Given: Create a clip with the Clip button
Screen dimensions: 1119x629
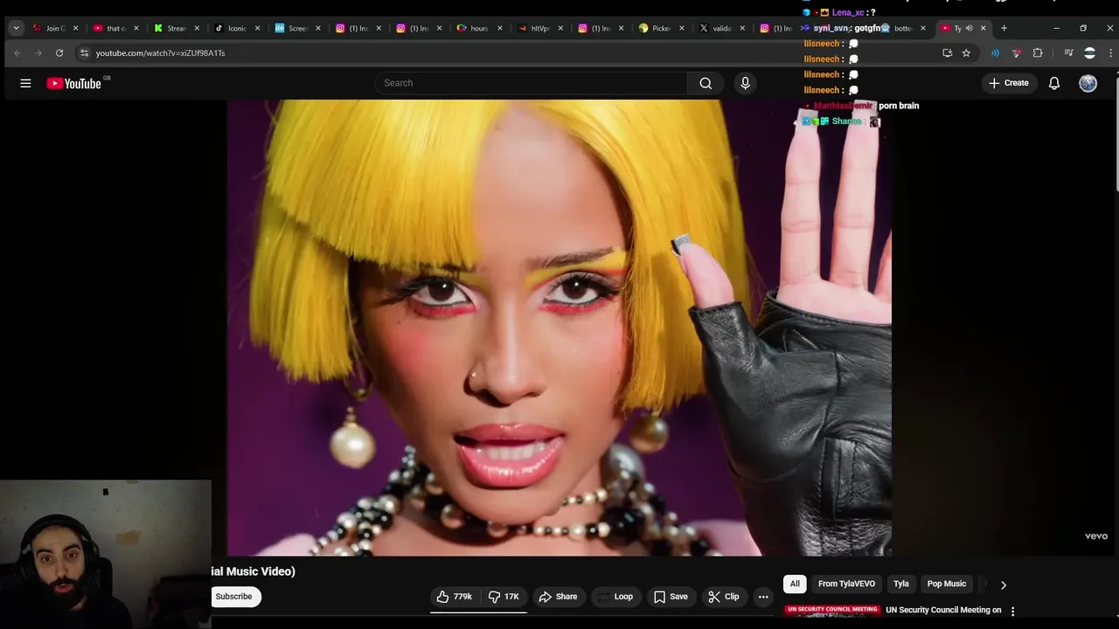Looking at the screenshot, I should pos(724,597).
